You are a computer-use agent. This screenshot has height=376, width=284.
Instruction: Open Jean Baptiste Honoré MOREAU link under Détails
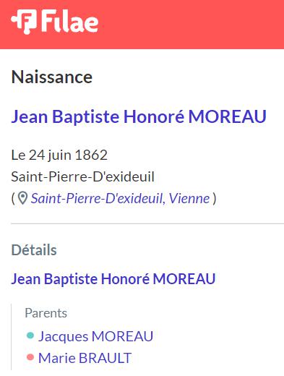[x=113, y=279]
